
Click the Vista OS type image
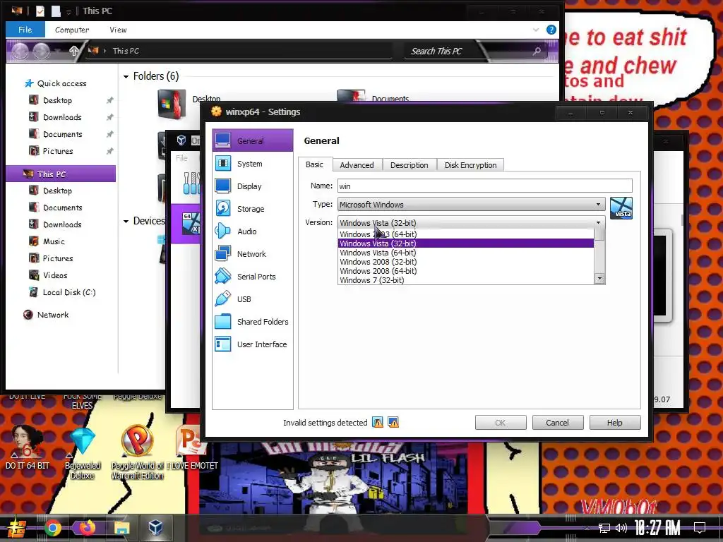[x=621, y=208]
